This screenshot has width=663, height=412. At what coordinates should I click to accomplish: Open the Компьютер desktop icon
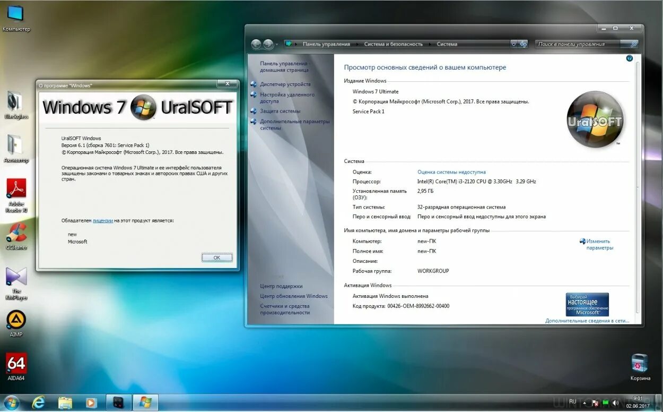point(16,18)
